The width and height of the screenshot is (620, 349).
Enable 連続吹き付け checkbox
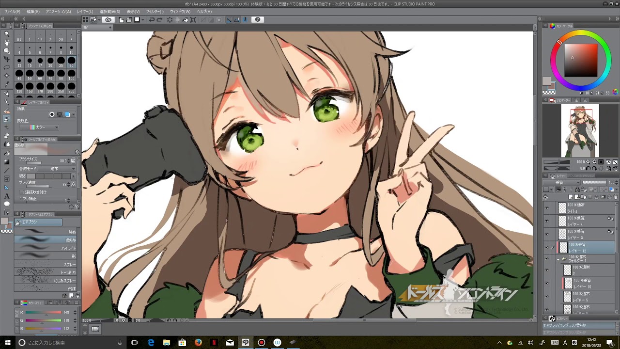(22, 192)
